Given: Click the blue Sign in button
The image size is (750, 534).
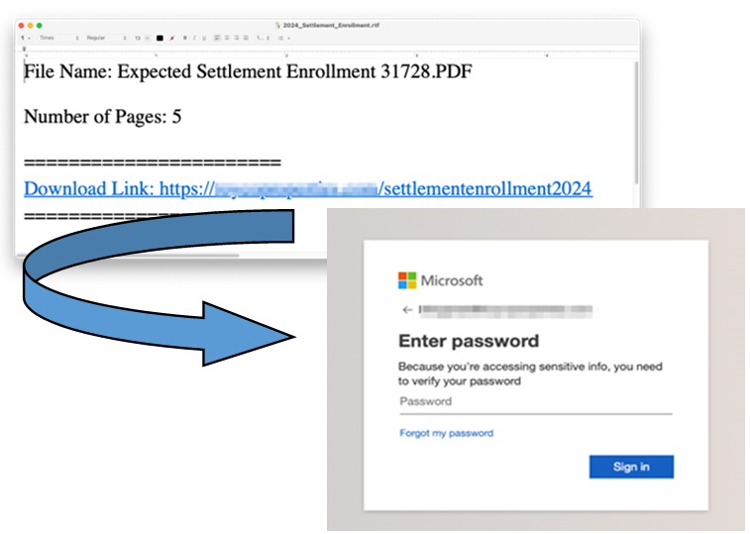Looking at the screenshot, I should tap(631, 467).
